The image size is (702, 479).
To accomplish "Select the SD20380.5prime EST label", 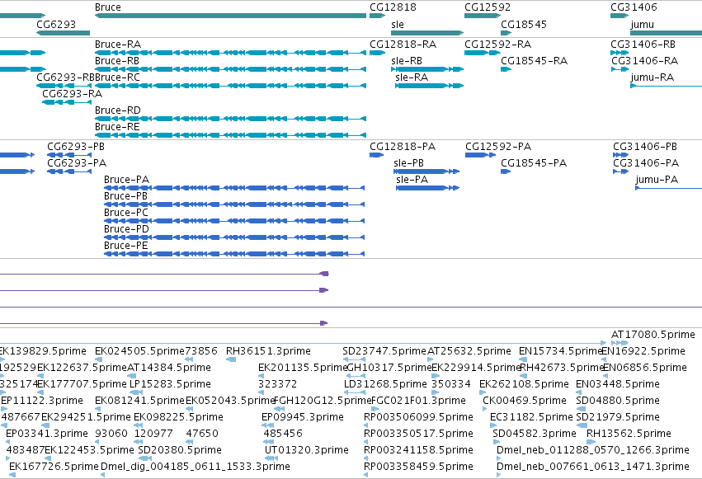I will pos(180,450).
